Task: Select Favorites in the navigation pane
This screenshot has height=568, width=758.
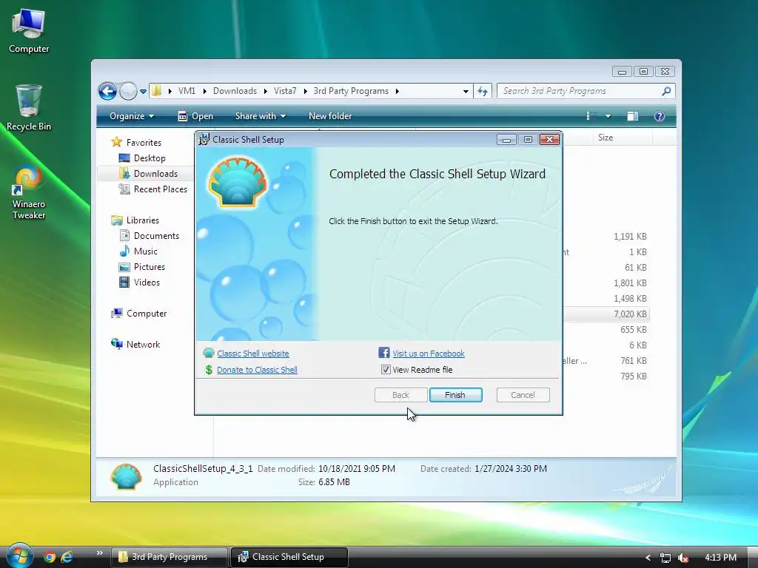Action: 144,143
